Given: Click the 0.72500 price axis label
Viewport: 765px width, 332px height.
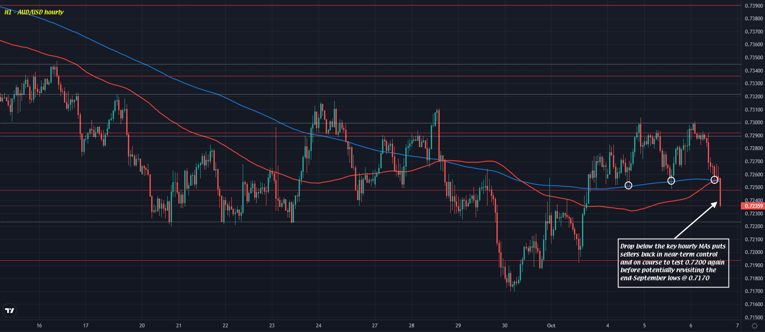Looking at the screenshot, I should pyautogui.click(x=754, y=187).
